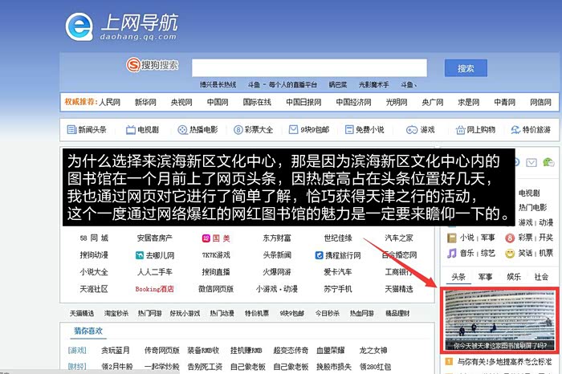Click the 携程旅行网 logo icon

(x=319, y=255)
